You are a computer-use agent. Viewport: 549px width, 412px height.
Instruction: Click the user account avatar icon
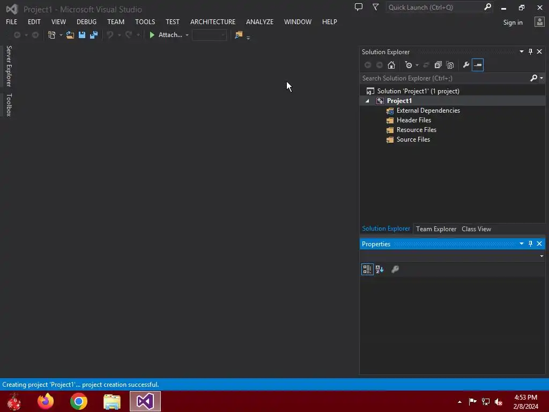click(539, 21)
